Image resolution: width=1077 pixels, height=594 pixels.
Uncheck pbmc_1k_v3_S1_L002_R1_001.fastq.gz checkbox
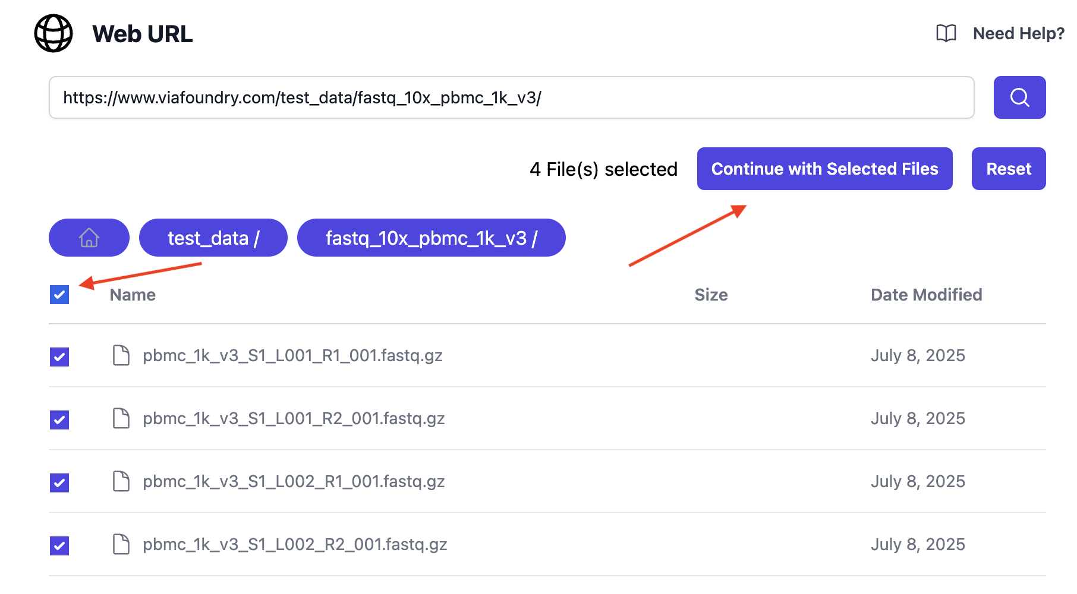tap(59, 483)
